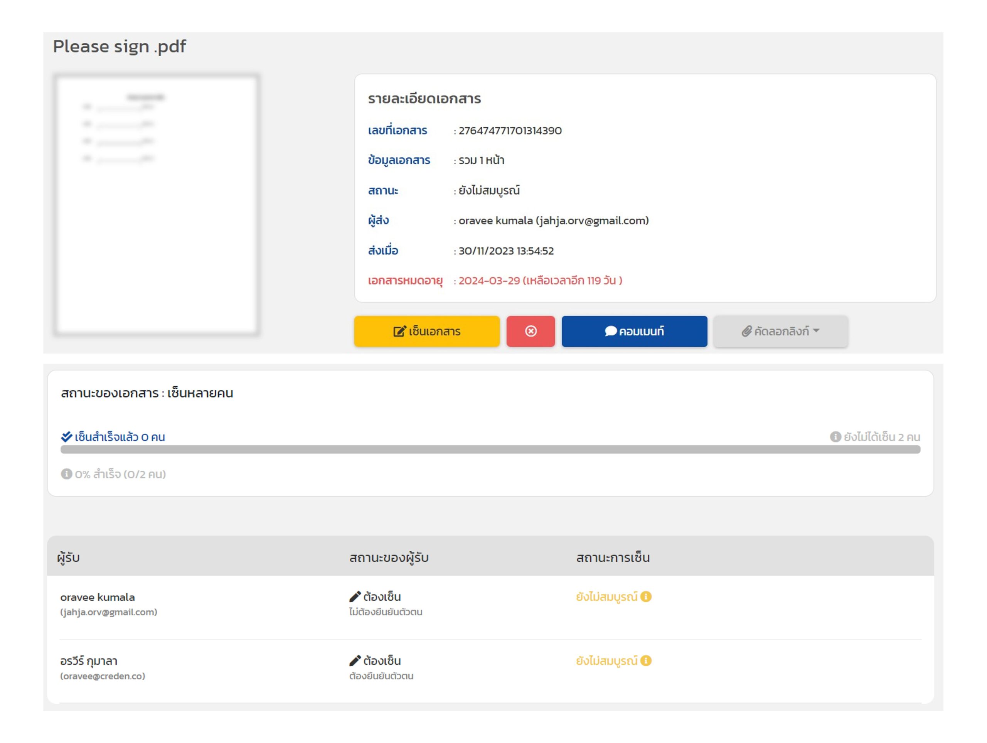Screen dimensions: 987x743
Task: Click the dropdown caret on copy link
Action: coord(816,331)
